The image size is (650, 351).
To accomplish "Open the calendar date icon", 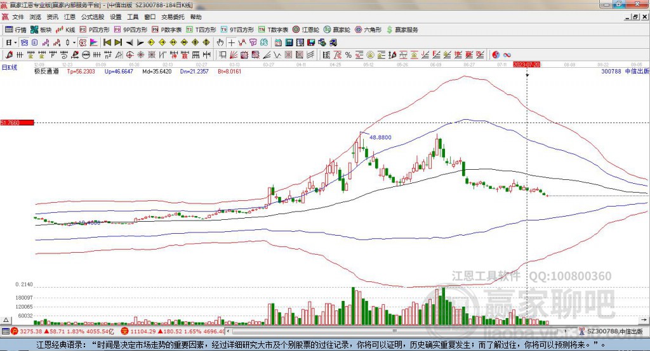I will tap(278, 42).
